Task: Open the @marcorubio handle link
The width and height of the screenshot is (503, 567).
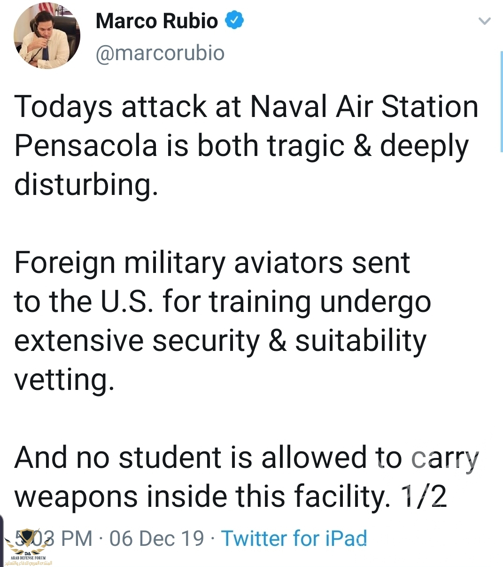Action: (160, 53)
